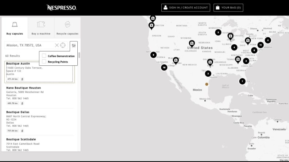Switch to the Buy a machine tab
The height and width of the screenshot is (162, 289).
click(41, 28)
